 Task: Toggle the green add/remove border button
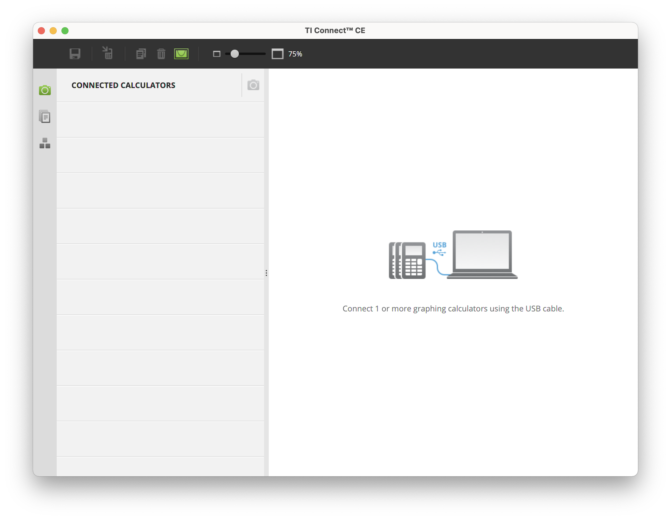[x=181, y=54]
